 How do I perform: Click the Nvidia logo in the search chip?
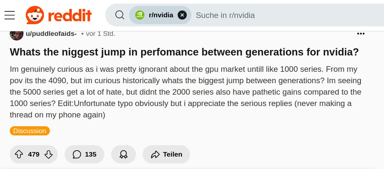[x=140, y=15]
